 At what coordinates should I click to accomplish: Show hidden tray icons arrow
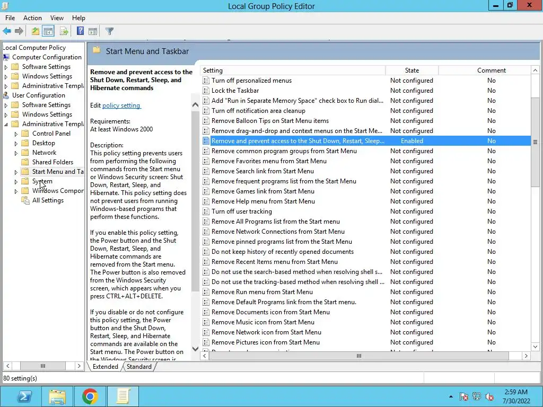[451, 396]
